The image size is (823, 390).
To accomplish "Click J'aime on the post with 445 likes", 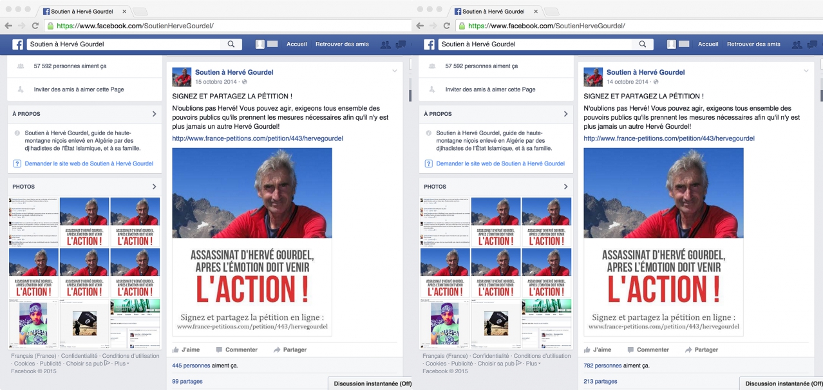I will pyautogui.click(x=185, y=349).
